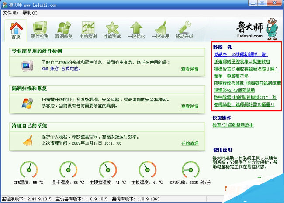This screenshot has height=203, width=284.
Task: Minimize the 鲁大师 window
Action: (x=253, y=3)
